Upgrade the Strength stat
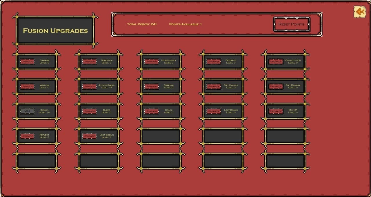Image resolution: width=371 pixels, height=197 pixels. point(89,62)
